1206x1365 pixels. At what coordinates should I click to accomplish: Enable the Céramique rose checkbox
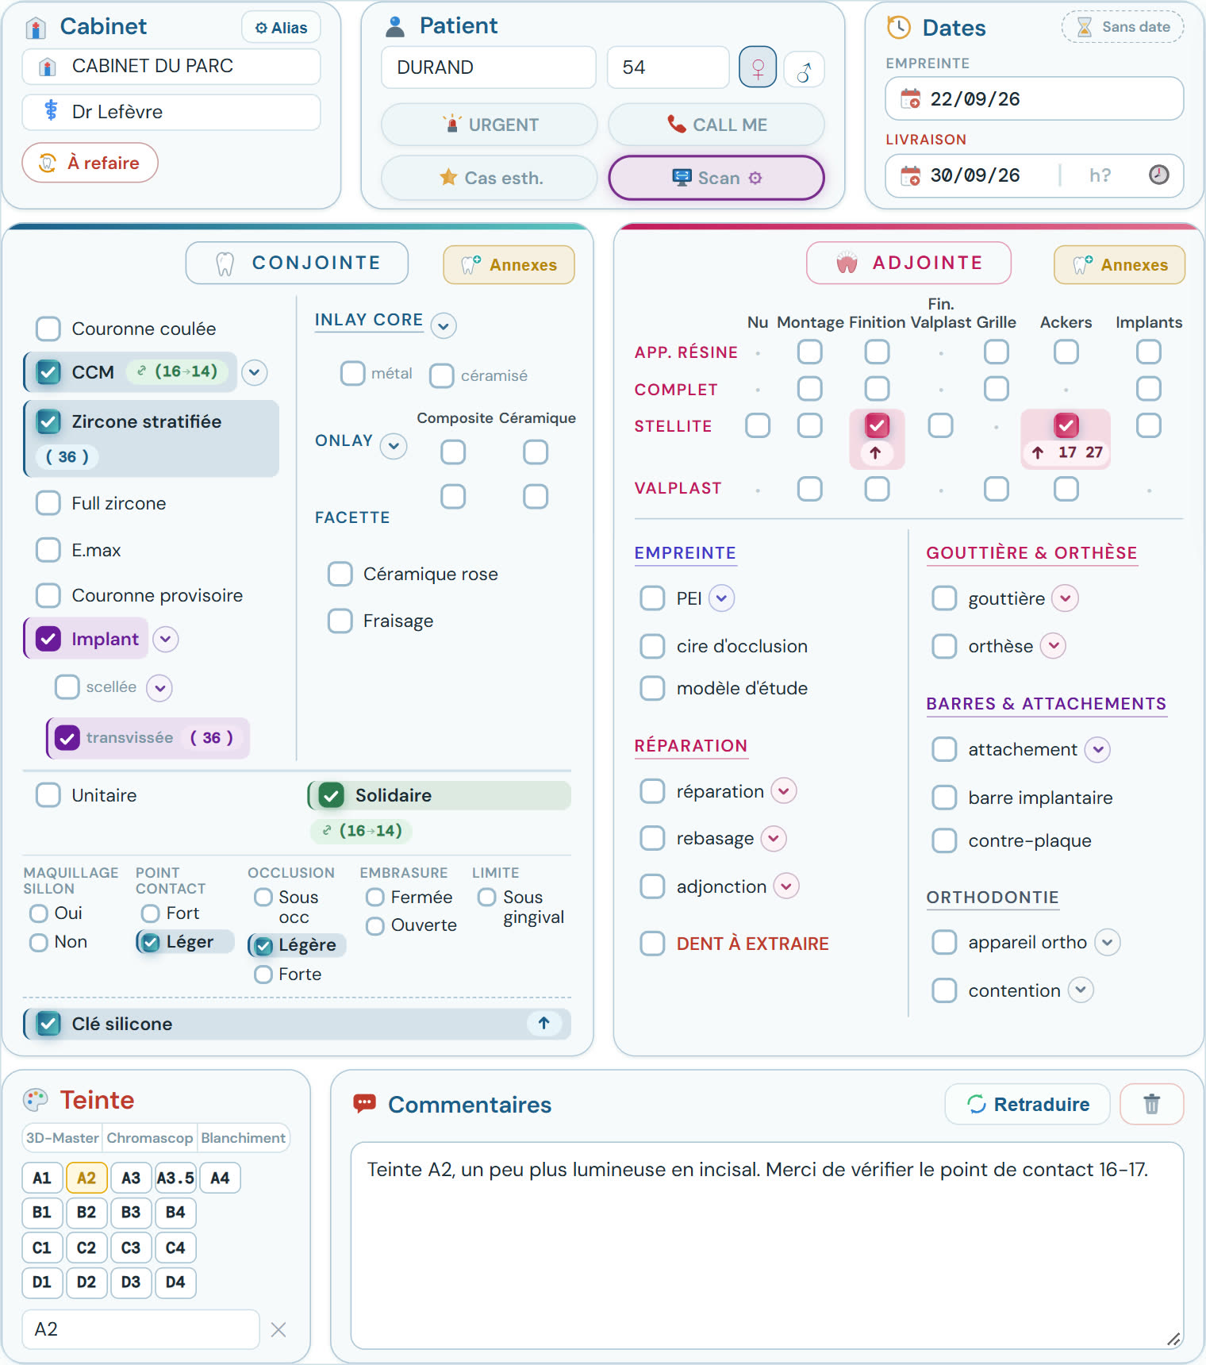pos(340,574)
